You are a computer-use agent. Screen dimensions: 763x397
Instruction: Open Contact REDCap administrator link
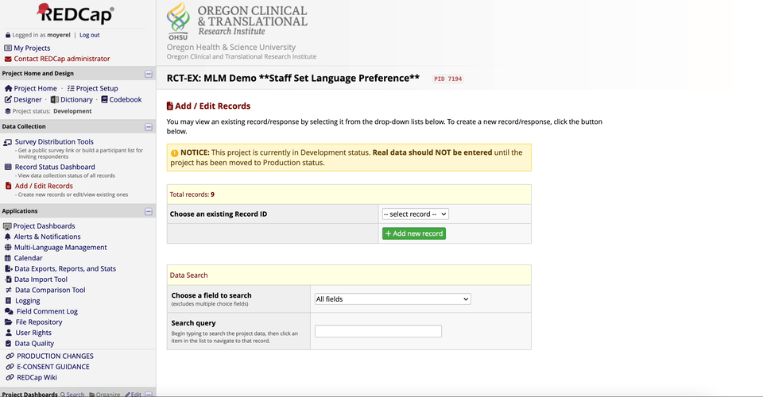(62, 59)
